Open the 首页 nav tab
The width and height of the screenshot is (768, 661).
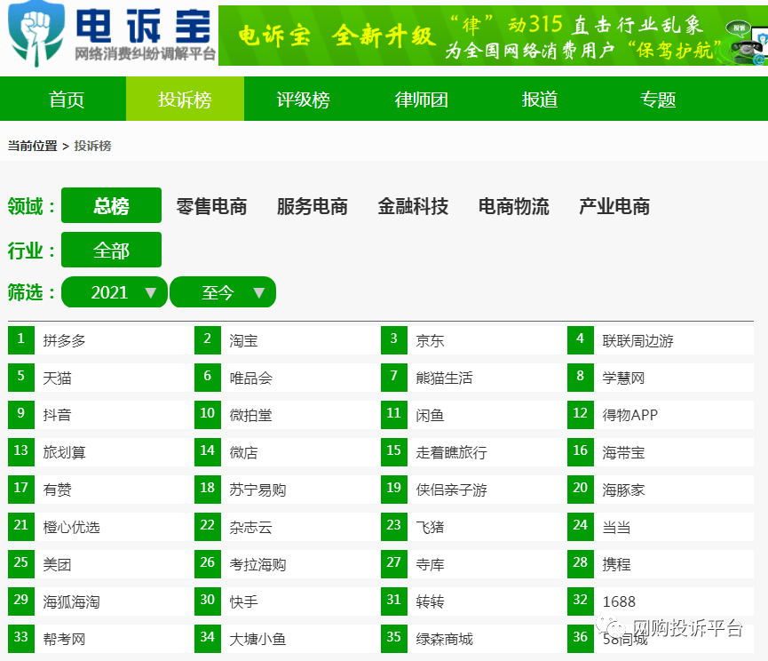tap(67, 100)
